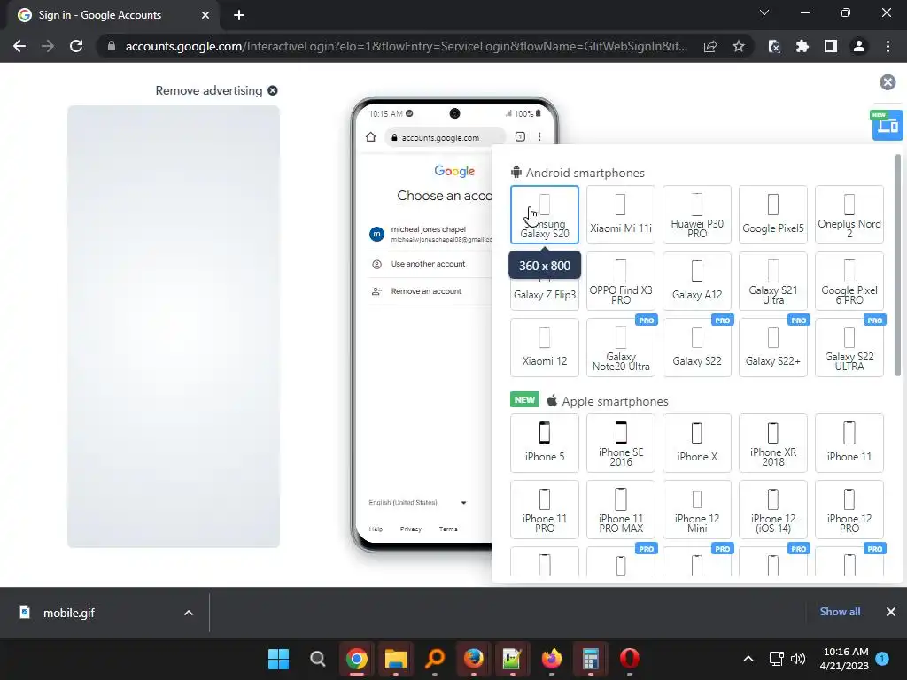Image resolution: width=907 pixels, height=680 pixels.
Task: Close the mobile simulator overlay
Action: click(x=888, y=82)
